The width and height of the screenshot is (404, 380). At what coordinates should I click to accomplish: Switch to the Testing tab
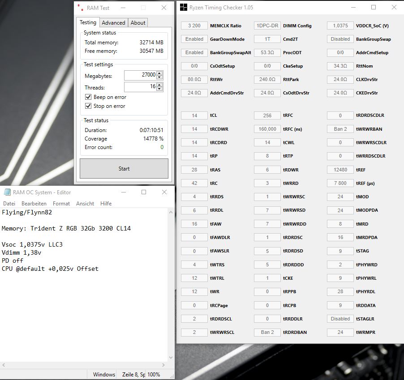pos(88,22)
